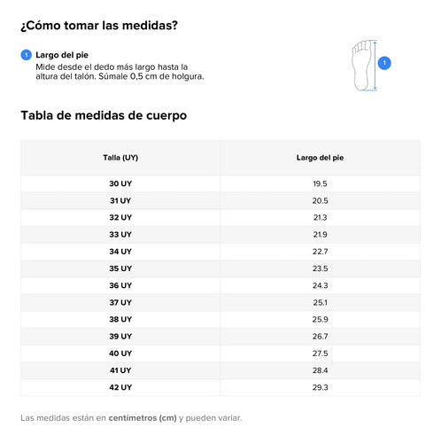Select the 27.5 foot length value
441x443 pixels.
(320, 354)
